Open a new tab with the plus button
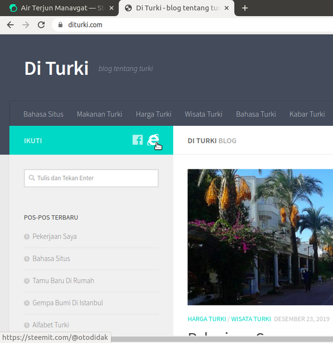Viewport: 333px width, 343px height. [x=245, y=8]
